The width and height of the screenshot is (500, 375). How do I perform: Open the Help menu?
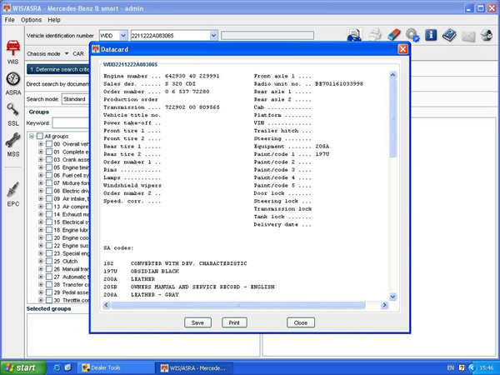pos(54,20)
